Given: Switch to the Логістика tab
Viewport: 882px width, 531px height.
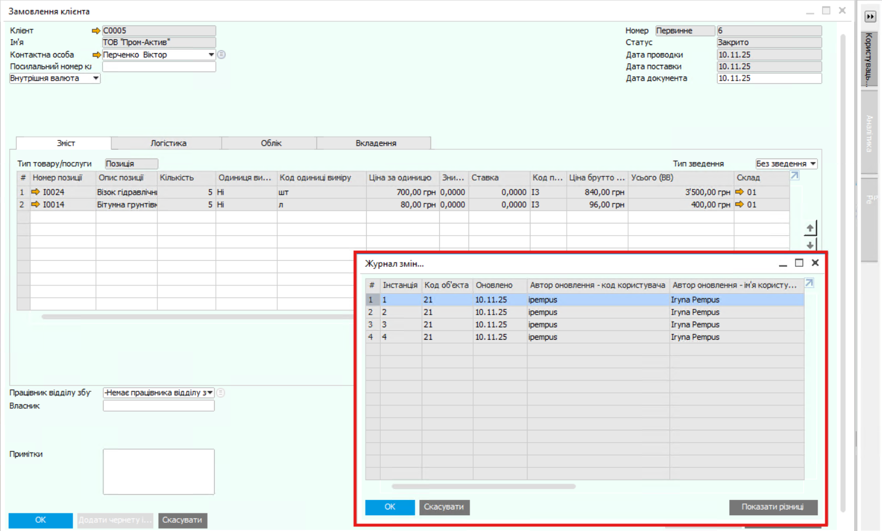Looking at the screenshot, I should 168,143.
